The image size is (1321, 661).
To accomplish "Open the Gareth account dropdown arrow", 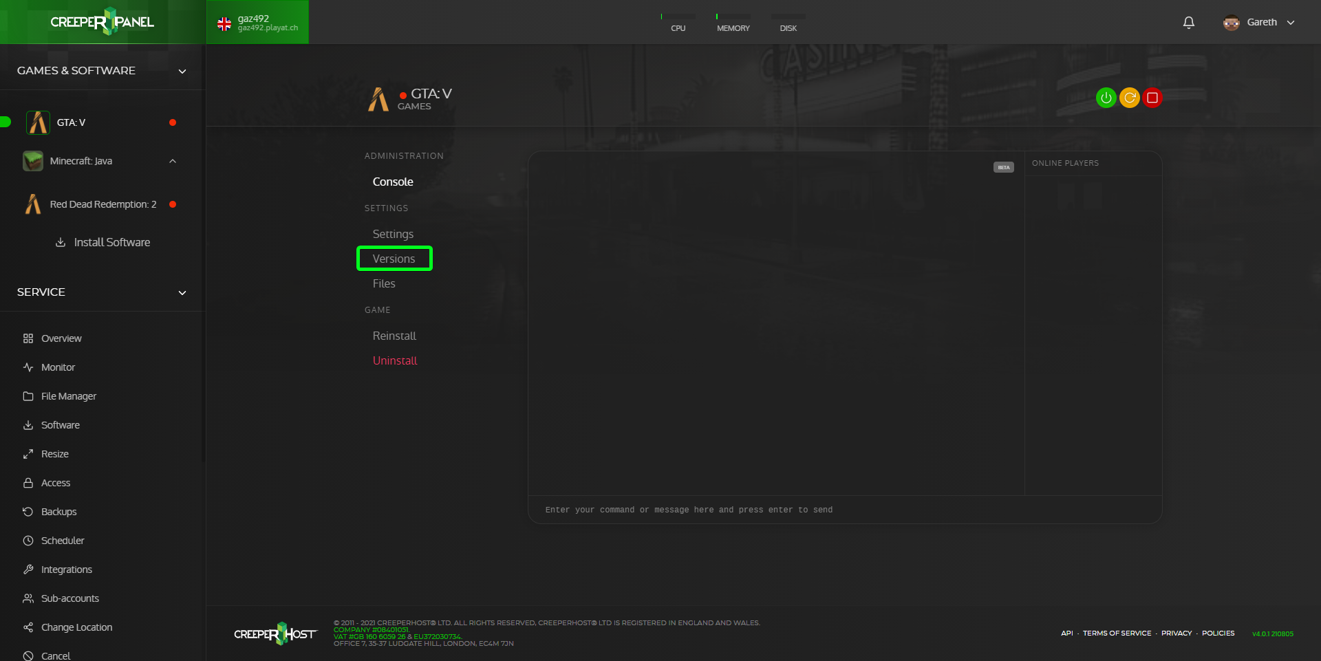I will (x=1291, y=23).
